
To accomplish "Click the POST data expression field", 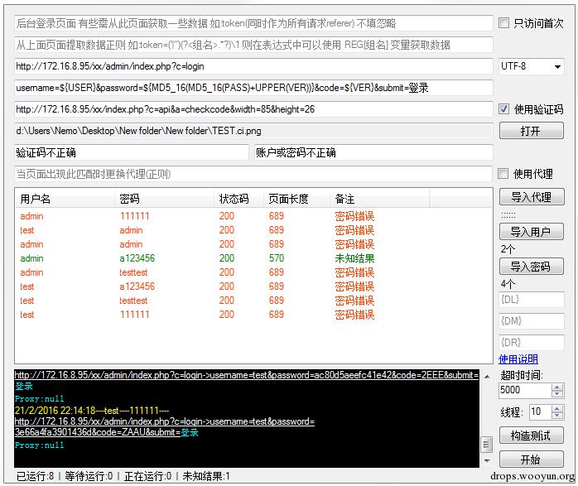I will point(253,88).
